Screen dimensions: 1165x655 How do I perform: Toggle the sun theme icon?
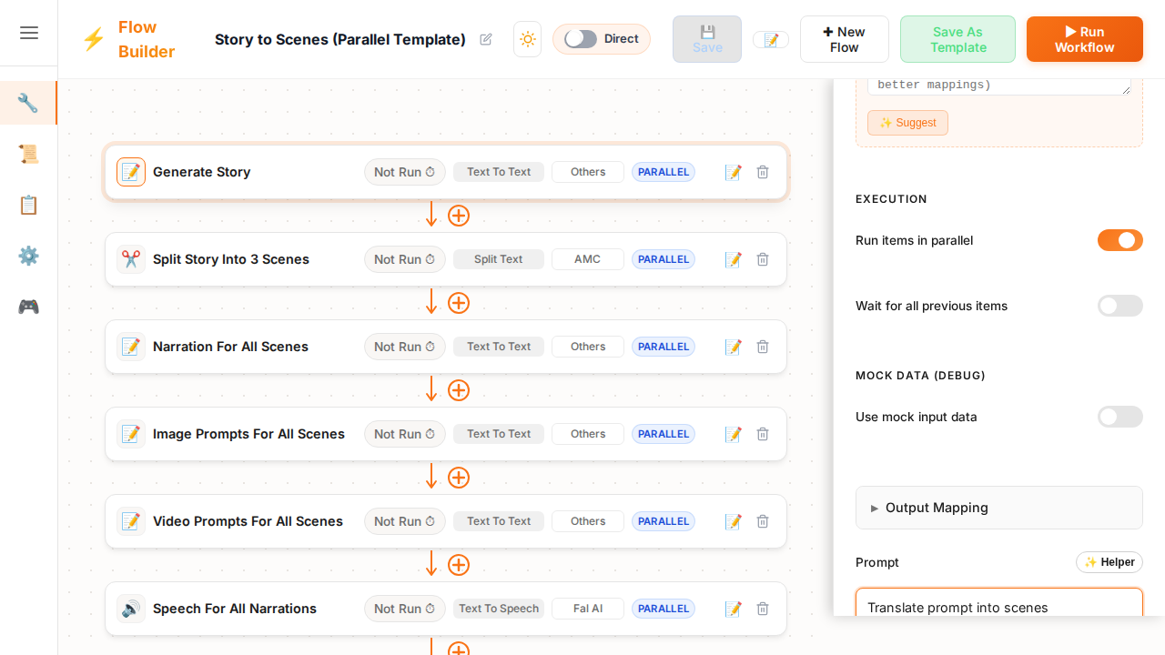point(527,39)
